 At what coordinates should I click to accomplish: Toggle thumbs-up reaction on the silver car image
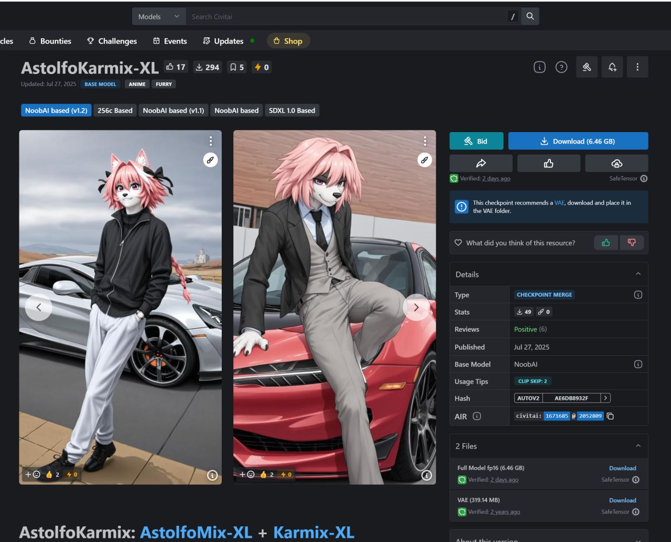point(52,474)
